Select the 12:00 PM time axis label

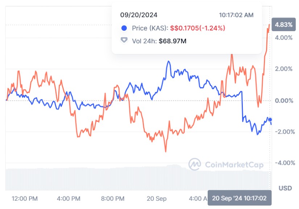coord(25,198)
